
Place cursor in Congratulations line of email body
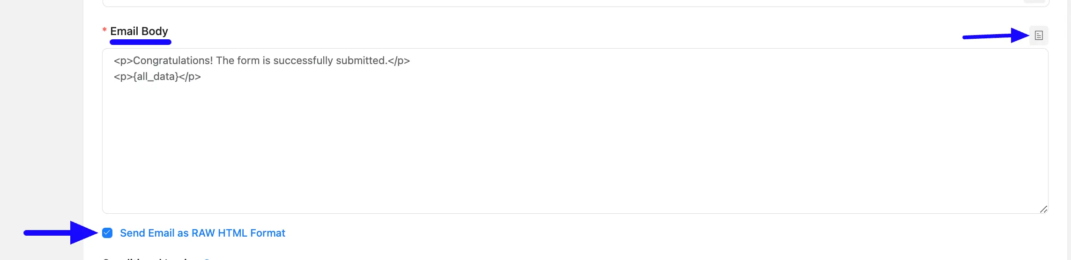pyautogui.click(x=262, y=61)
